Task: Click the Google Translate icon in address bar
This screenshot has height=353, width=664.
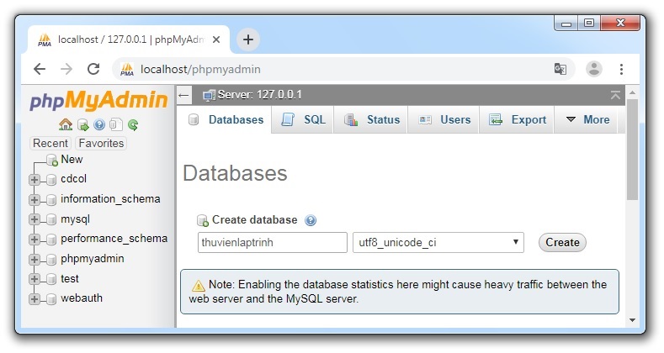Action: click(560, 69)
